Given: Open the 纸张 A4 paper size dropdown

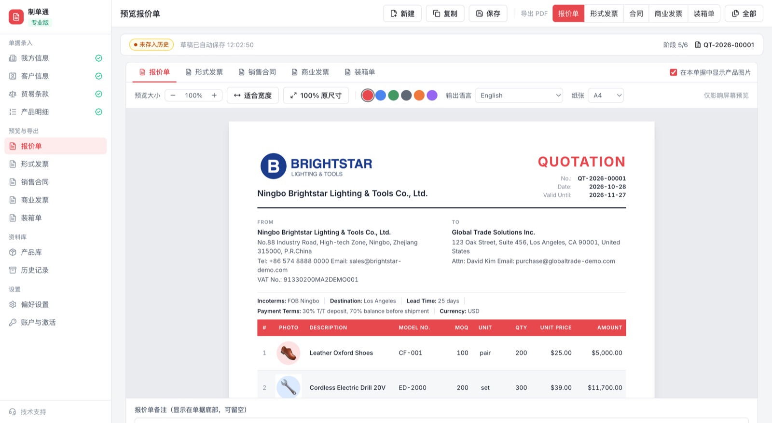Looking at the screenshot, I should (606, 96).
